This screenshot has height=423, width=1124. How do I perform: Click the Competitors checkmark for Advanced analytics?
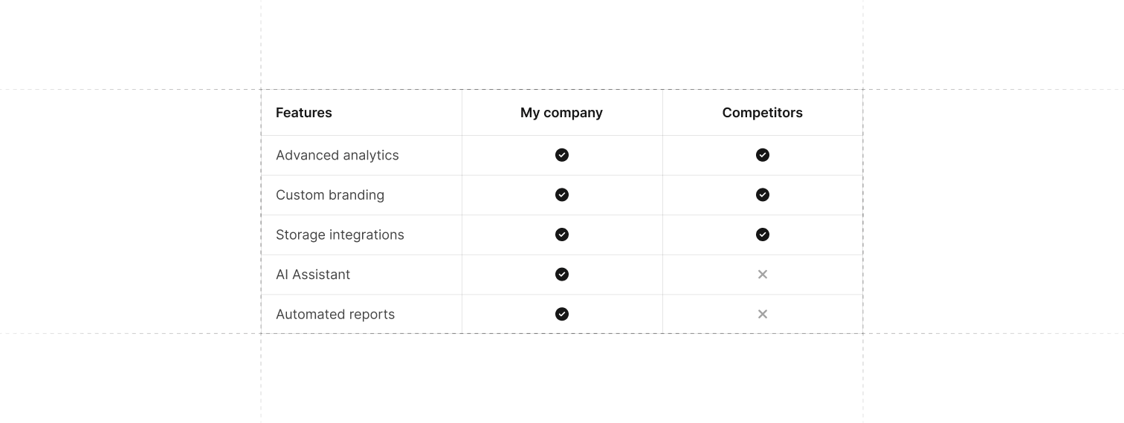pyautogui.click(x=763, y=155)
